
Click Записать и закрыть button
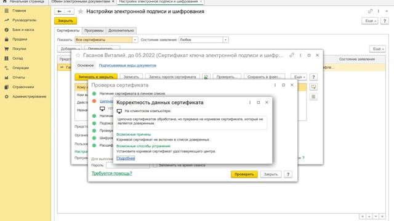click(x=96, y=77)
